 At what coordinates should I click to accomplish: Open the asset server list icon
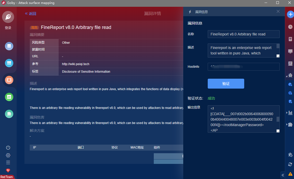point(9,63)
